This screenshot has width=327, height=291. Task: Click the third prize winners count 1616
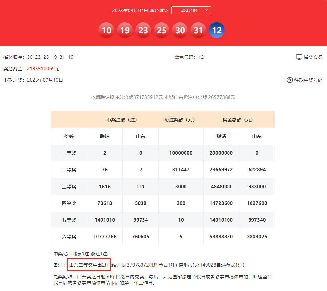105,187
